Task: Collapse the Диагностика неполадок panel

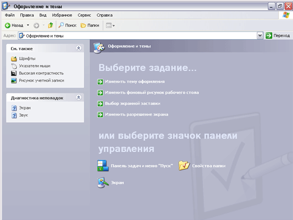Action: tap(79, 97)
